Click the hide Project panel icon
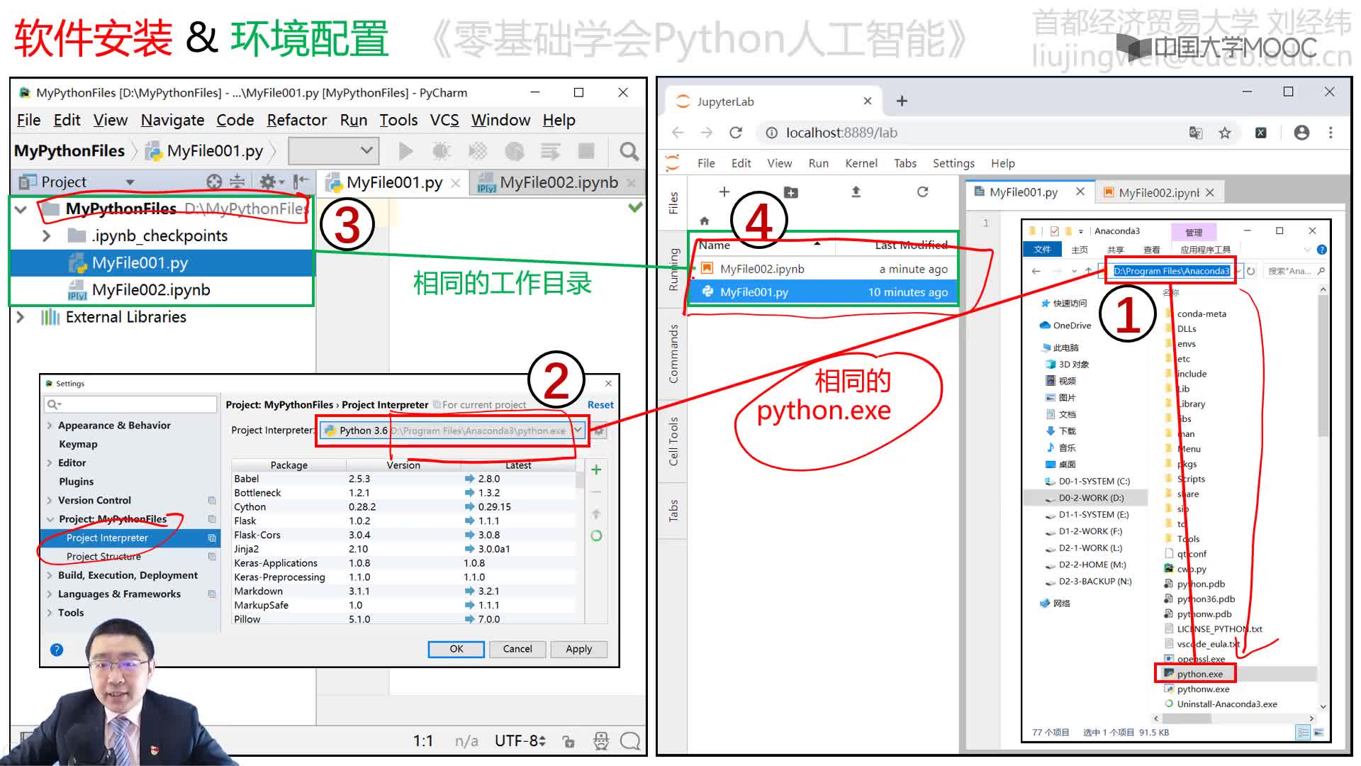The image size is (1361, 766). (301, 182)
